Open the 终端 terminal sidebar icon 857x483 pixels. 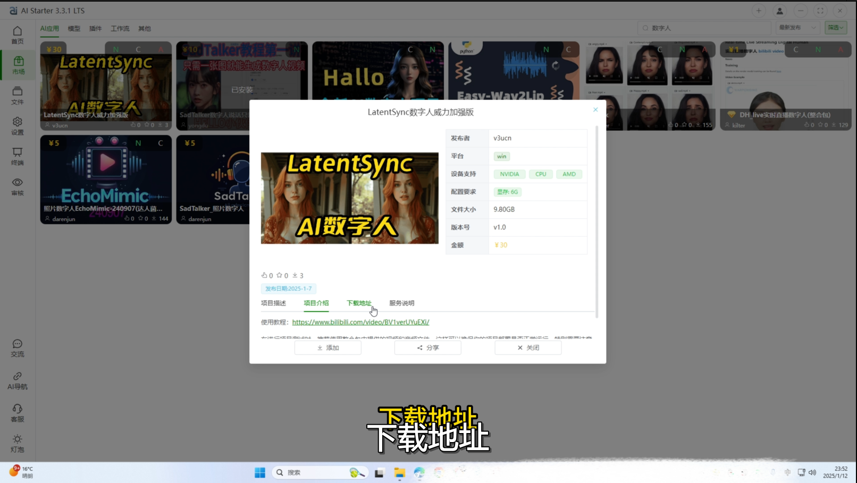[x=18, y=156]
